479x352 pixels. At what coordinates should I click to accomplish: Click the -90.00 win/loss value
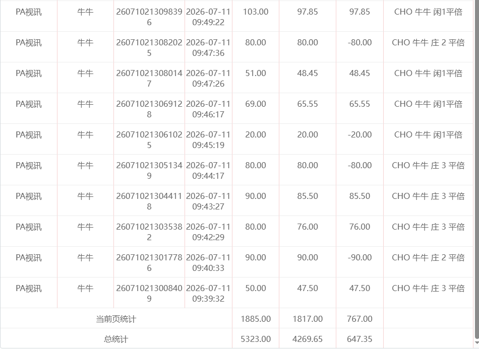pyautogui.click(x=360, y=257)
